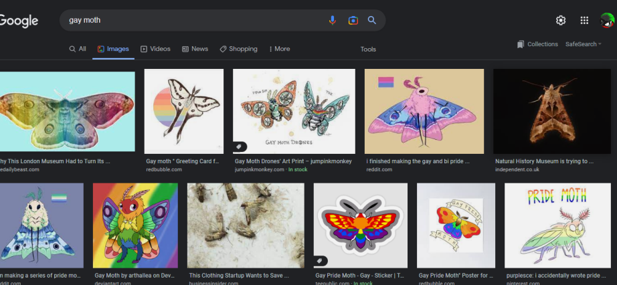617x285 pixels.
Task: Open Gay moth Greeting Card thumbnail
Action: 184,112
